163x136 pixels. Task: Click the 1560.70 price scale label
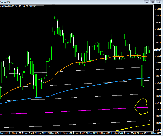tap(158, 69)
